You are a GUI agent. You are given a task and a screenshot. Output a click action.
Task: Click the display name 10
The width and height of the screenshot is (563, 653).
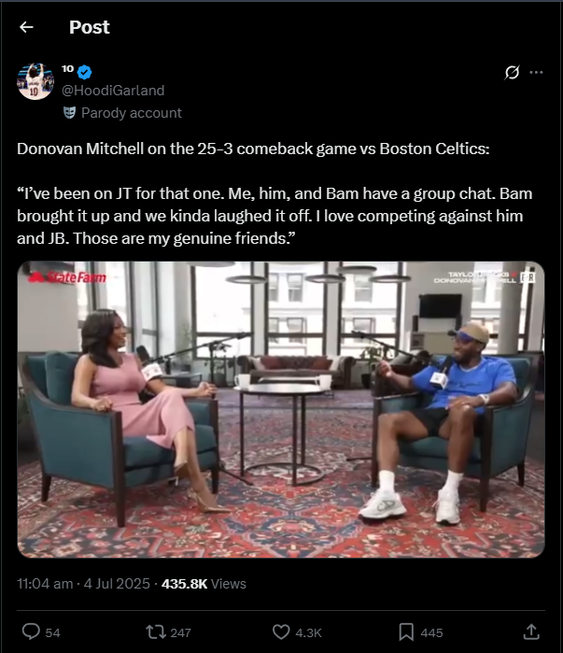pos(67,69)
